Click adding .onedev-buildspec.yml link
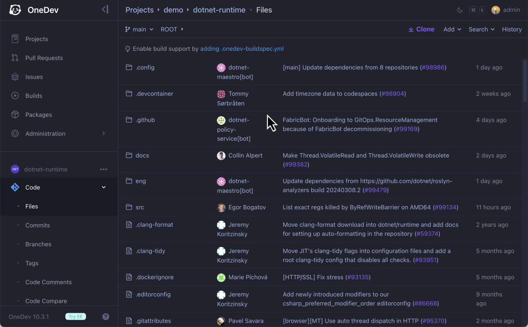This screenshot has height=327, width=528. pyautogui.click(x=242, y=49)
